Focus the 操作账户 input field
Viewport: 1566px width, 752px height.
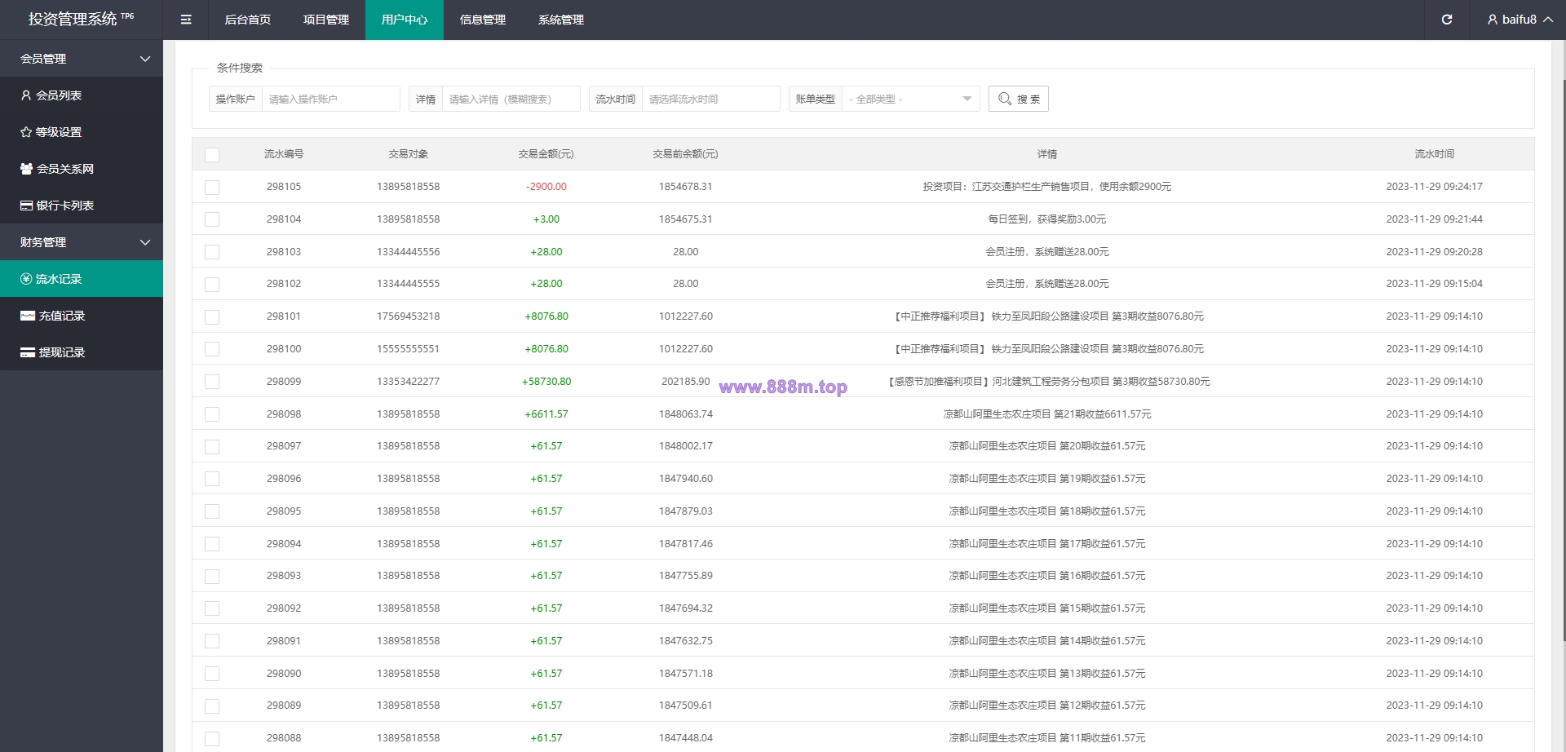pos(330,99)
